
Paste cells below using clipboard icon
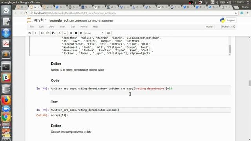pyautogui.click(x=53, y=33)
